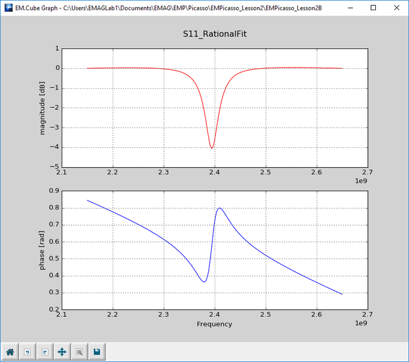This screenshot has width=409, height=362.
Task: Activate the Pan axes tool
Action: click(62, 352)
